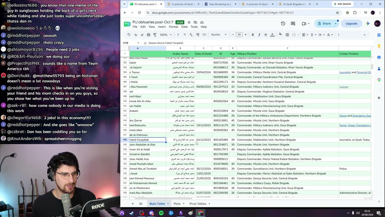
Task: Collapse the toolbar with the caret icon
Action: click(364, 35)
